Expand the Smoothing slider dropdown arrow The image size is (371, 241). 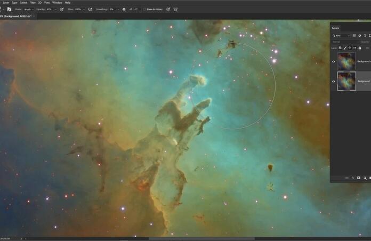118,10
